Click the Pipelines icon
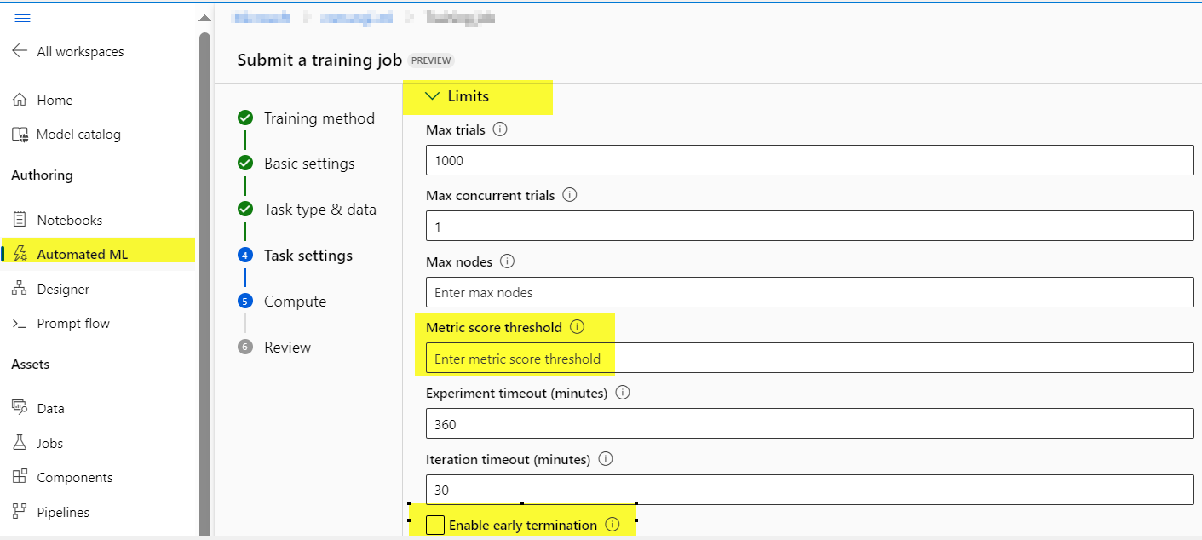Image resolution: width=1202 pixels, height=540 pixels. pyautogui.click(x=20, y=512)
